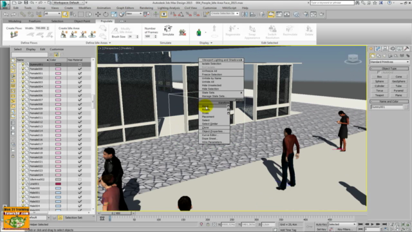The width and height of the screenshot is (412, 232).
Task: Collapse the Object Type rollout
Action: tap(389, 68)
